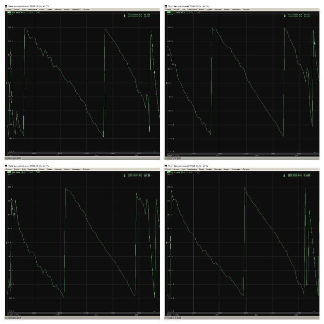This screenshot has height=324, width=324.
Task: Click marker on trace in bottom-right graph
Action: [x=314, y=258]
